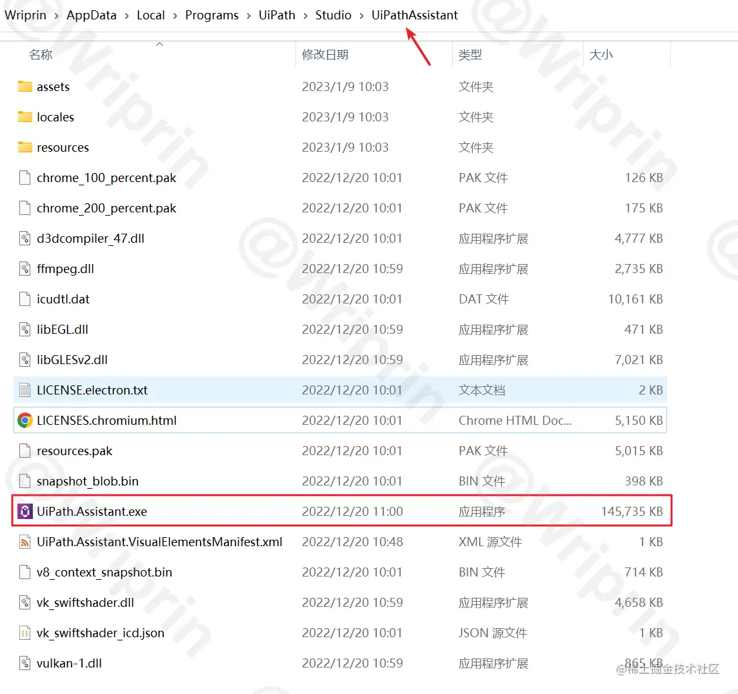Select the vk_swiftshader_icd.json file icon
The width and height of the screenshot is (738, 694).
click(x=25, y=633)
